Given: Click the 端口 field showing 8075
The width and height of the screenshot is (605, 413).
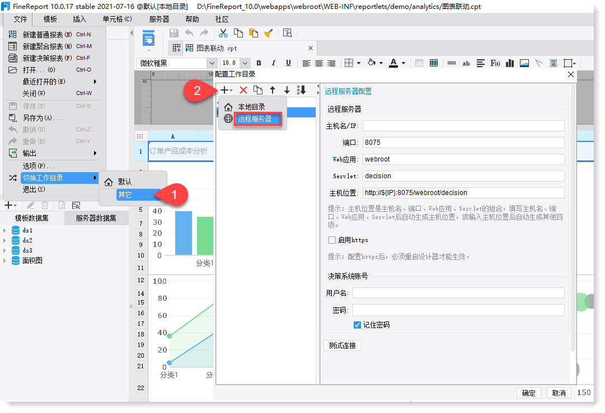Looking at the screenshot, I should [x=463, y=143].
